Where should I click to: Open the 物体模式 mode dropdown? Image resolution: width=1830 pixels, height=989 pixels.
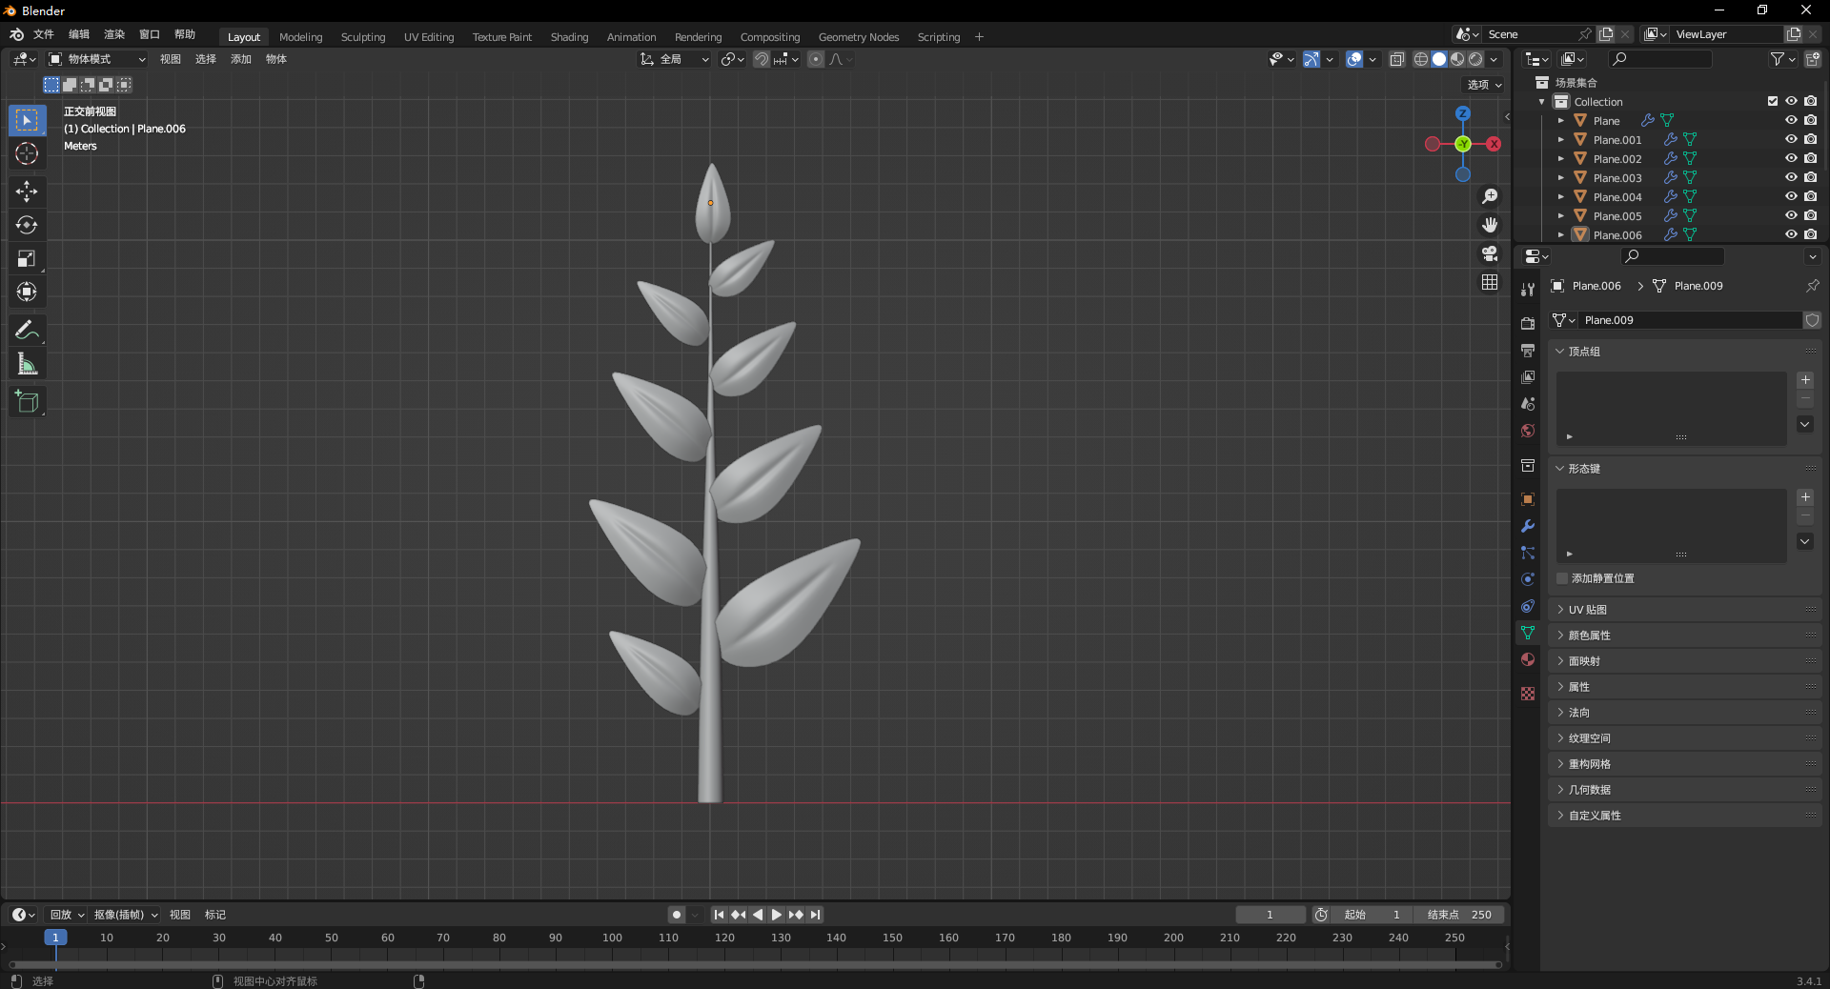click(x=97, y=59)
